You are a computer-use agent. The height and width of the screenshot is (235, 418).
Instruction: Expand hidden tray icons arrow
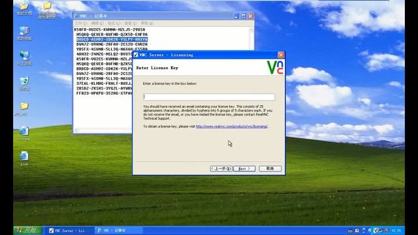click(x=370, y=230)
